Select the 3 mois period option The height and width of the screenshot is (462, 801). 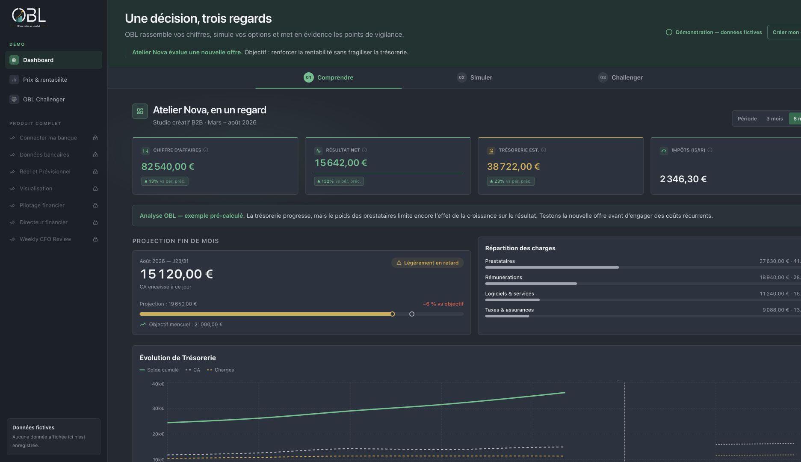tap(774, 118)
